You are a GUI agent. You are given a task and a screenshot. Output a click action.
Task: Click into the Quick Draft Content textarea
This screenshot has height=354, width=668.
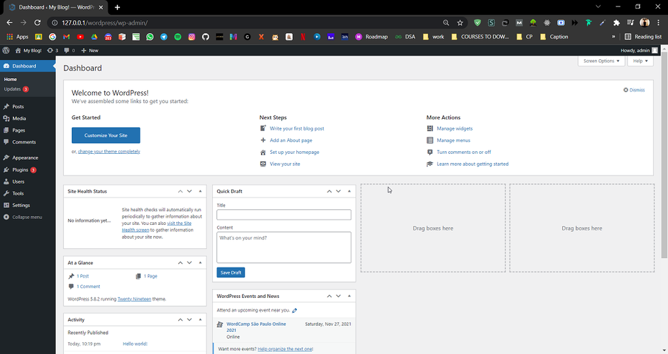tap(284, 248)
